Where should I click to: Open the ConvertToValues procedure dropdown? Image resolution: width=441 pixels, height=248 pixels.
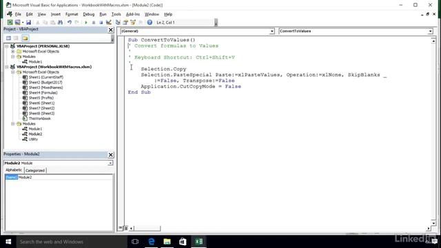click(x=430, y=31)
